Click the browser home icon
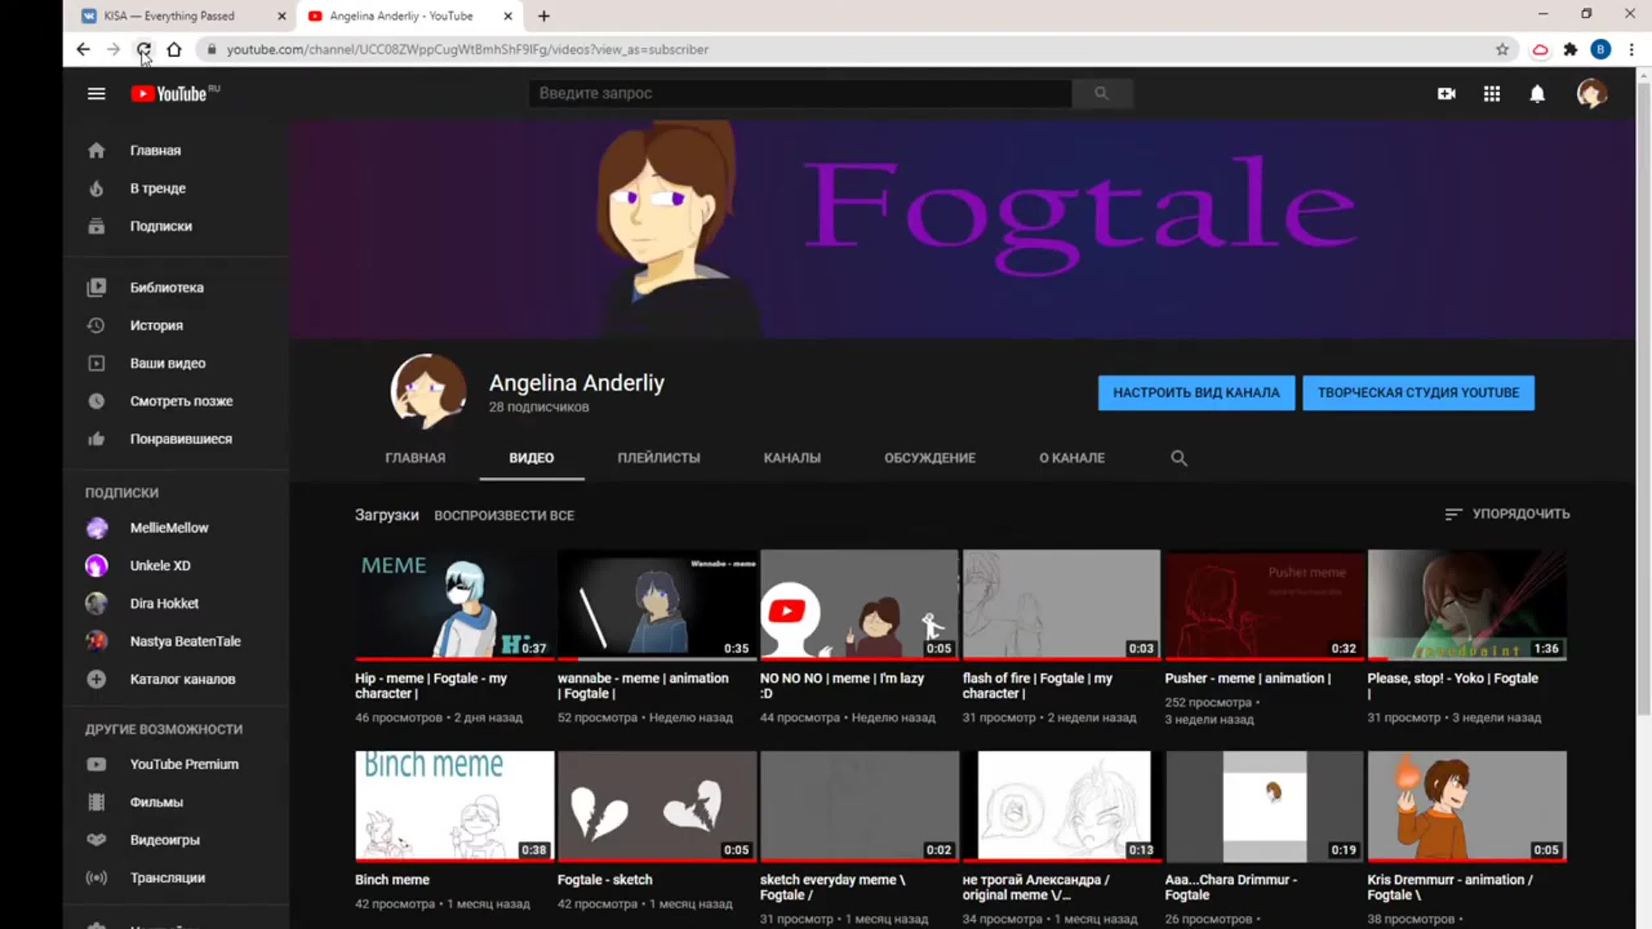This screenshot has height=929, width=1652. tap(174, 49)
